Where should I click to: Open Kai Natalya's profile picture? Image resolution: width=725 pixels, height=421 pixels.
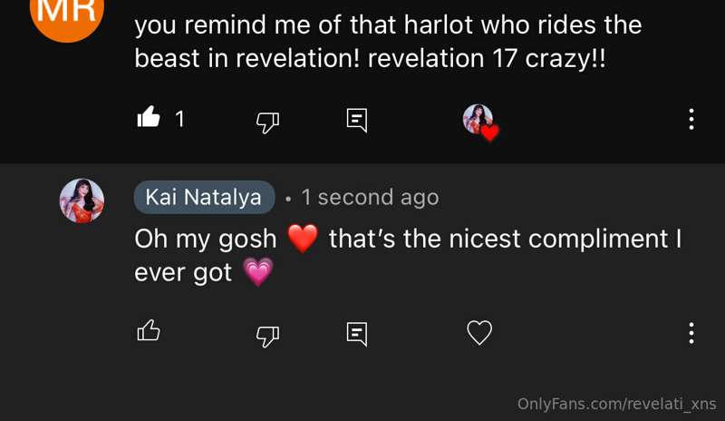click(x=82, y=201)
